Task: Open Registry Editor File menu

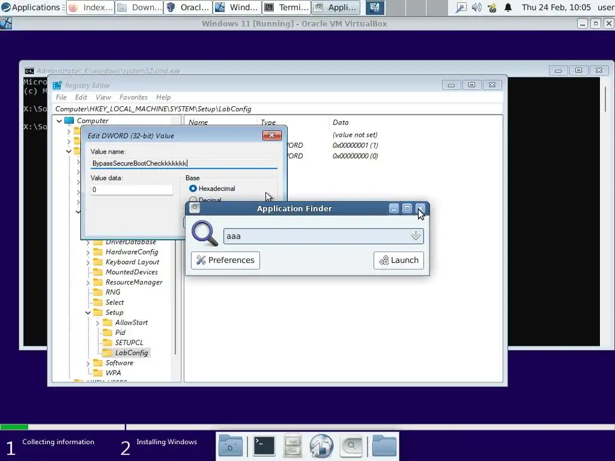Action: [x=61, y=97]
